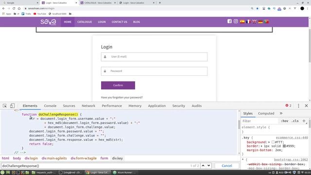Open the Atom Runner taskbar window

point(124,173)
